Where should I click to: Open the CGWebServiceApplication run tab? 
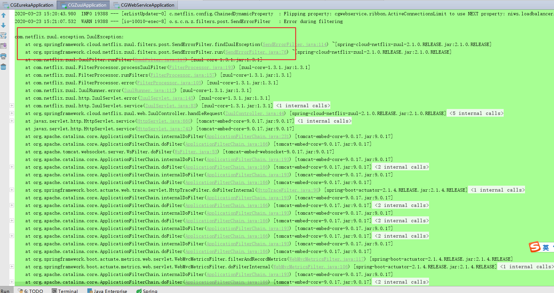[144, 5]
